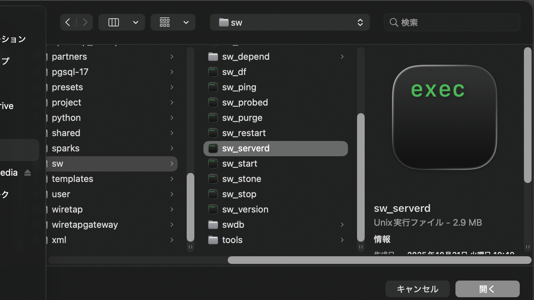Select the tools folder icon
The width and height of the screenshot is (534, 300).
pyautogui.click(x=213, y=240)
